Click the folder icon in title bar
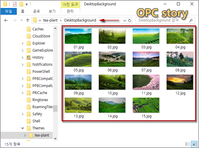The image size is (199, 148). pyautogui.click(x=5, y=4)
